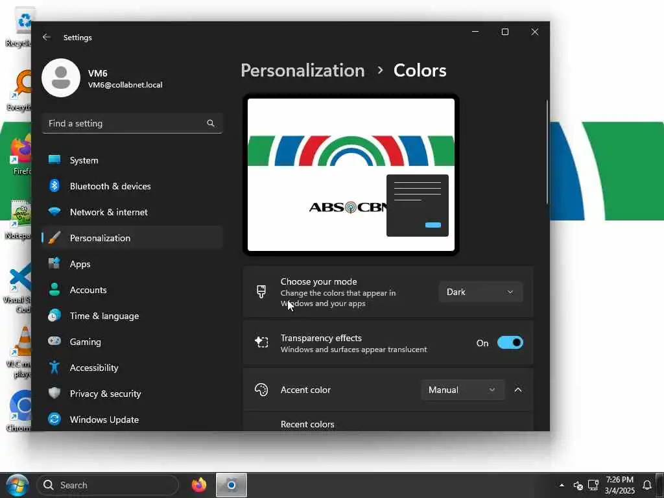Open the notifications bell icon

coord(647,485)
